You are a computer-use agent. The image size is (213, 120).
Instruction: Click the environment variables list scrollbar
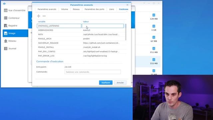[126, 32]
